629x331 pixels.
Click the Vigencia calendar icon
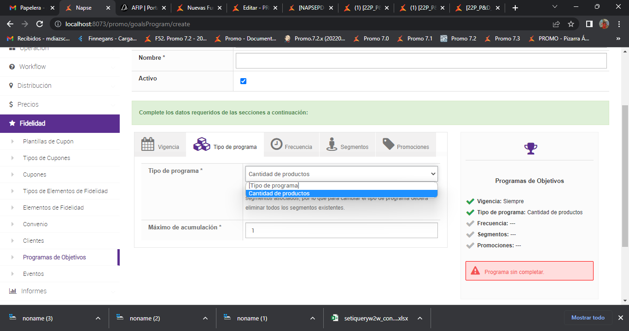tap(147, 144)
